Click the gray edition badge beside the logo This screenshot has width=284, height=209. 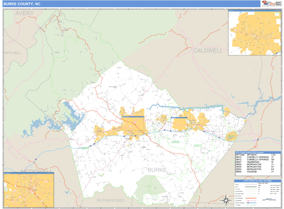(278, 4)
